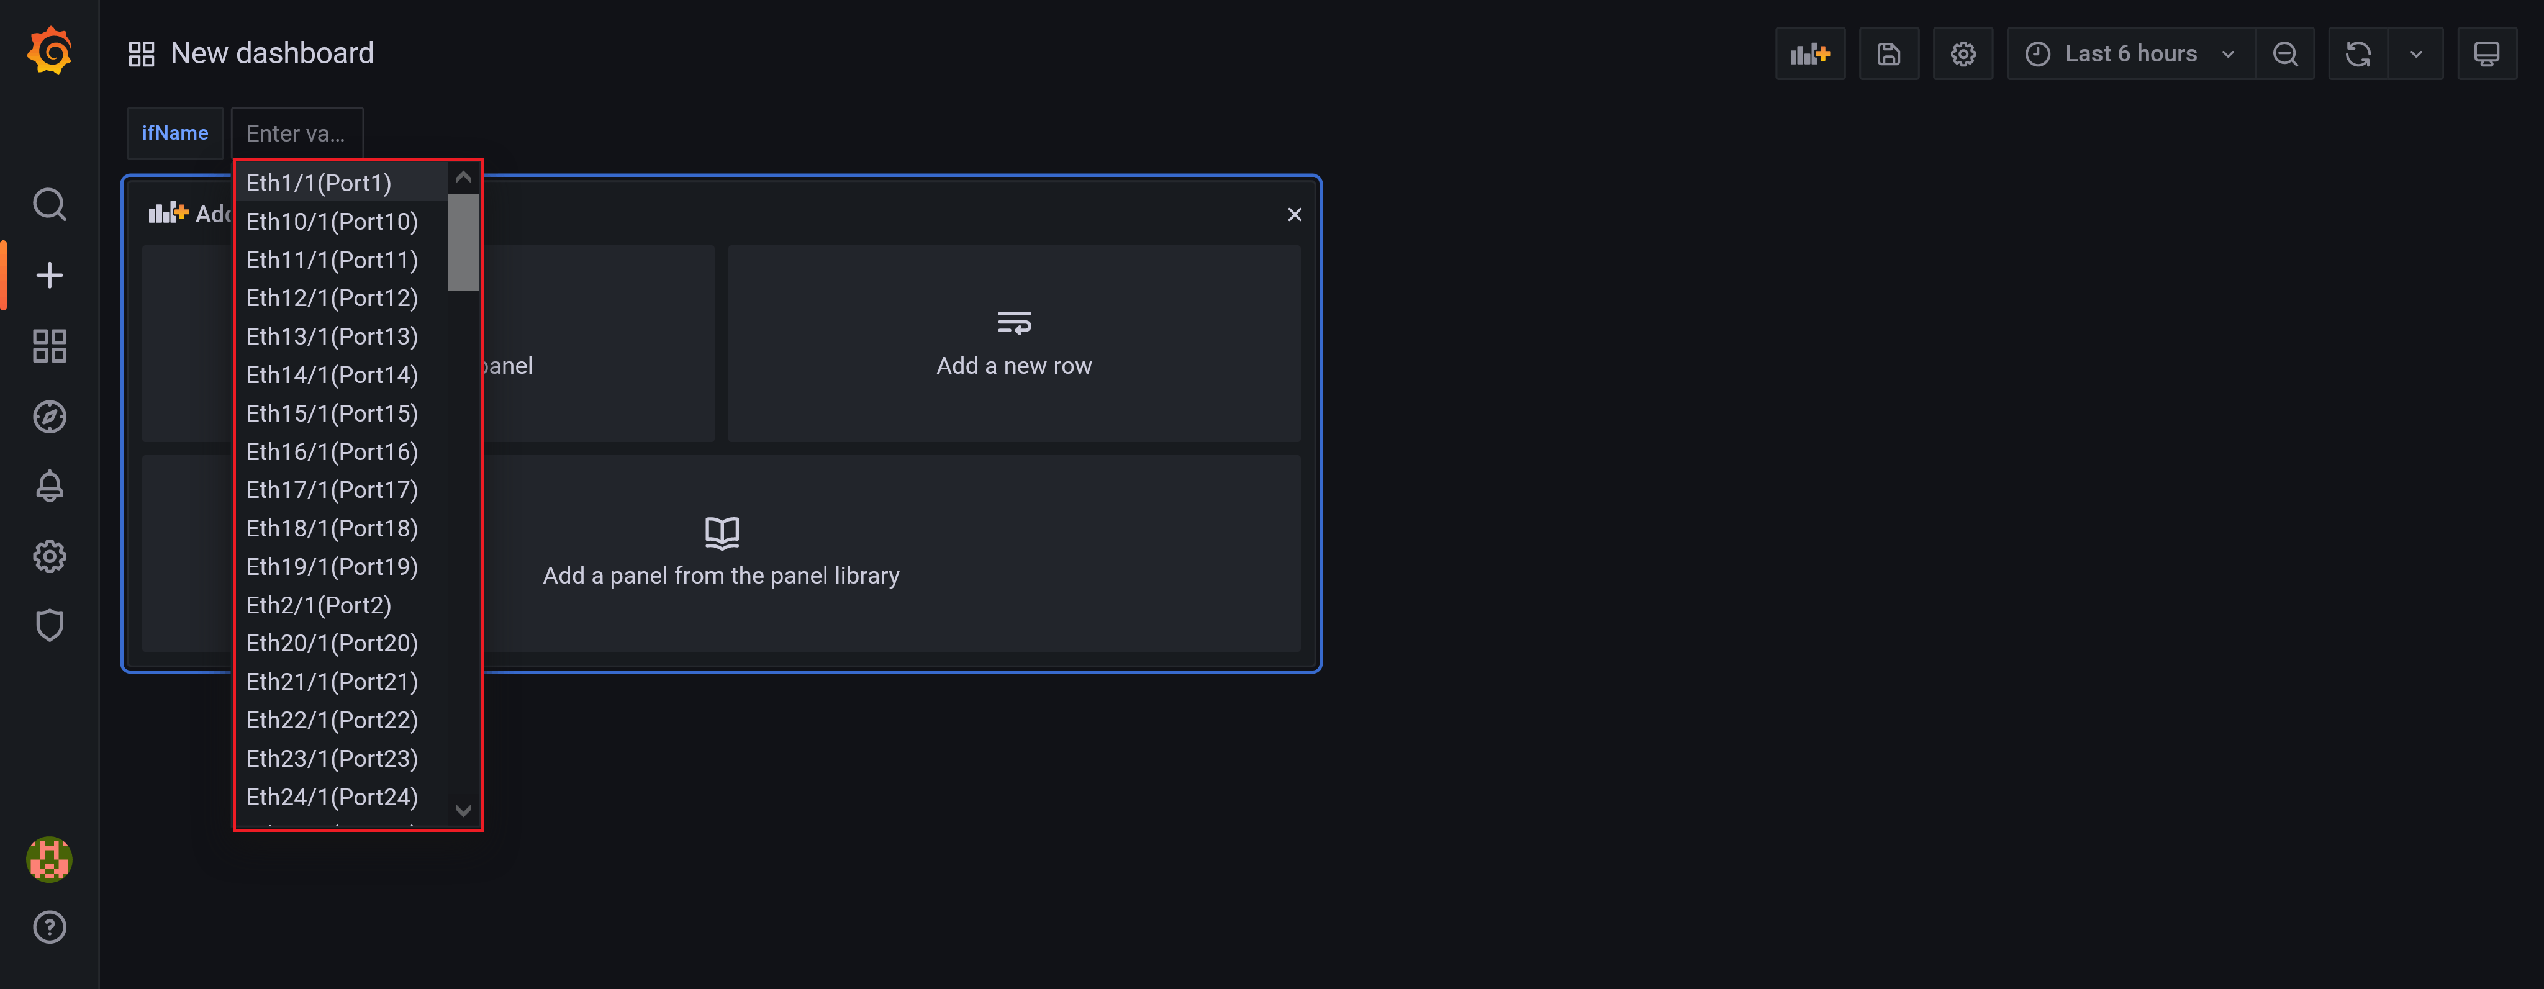Select Eth10/1(Port10) interface
Image resolution: width=2544 pixels, height=989 pixels.
click(331, 220)
